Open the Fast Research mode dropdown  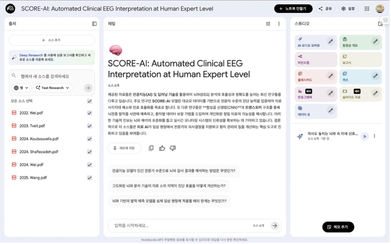52,88
